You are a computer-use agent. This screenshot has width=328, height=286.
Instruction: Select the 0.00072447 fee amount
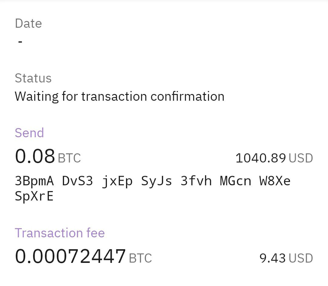[x=70, y=256]
